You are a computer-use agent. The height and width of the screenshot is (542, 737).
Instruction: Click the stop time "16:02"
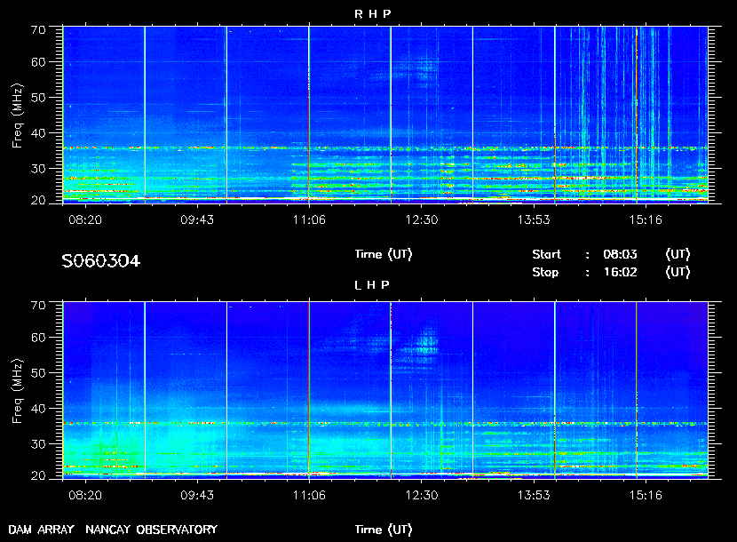(x=620, y=273)
